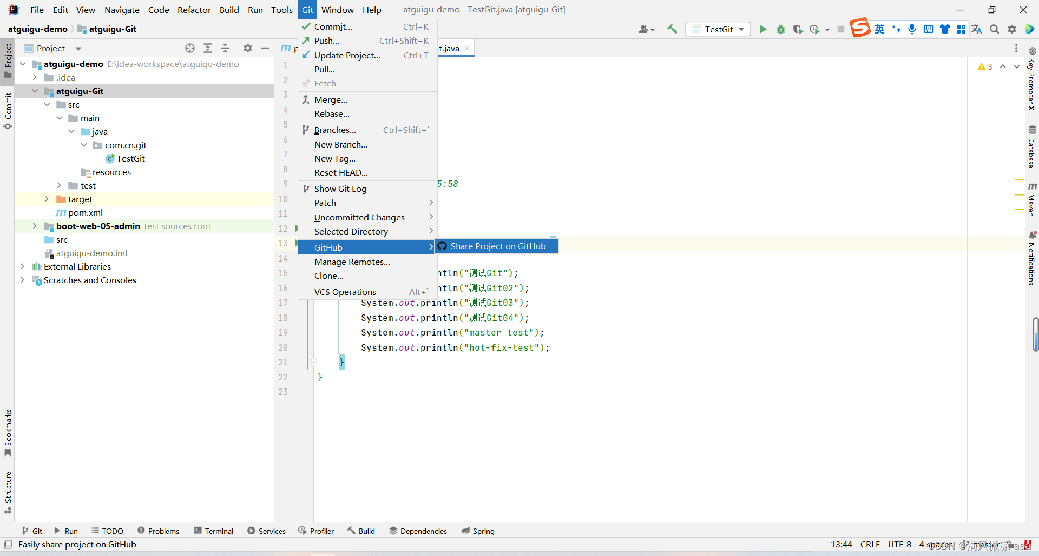Open the profiler run icon in toolbar

coord(815,29)
